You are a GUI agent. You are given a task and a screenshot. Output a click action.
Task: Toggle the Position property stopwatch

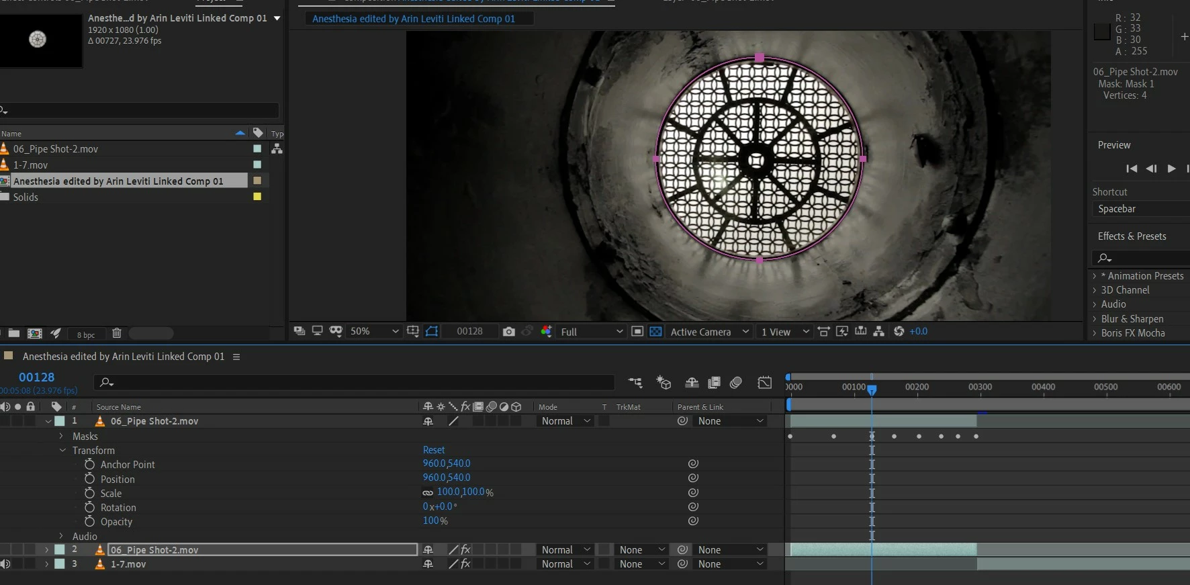tap(89, 479)
